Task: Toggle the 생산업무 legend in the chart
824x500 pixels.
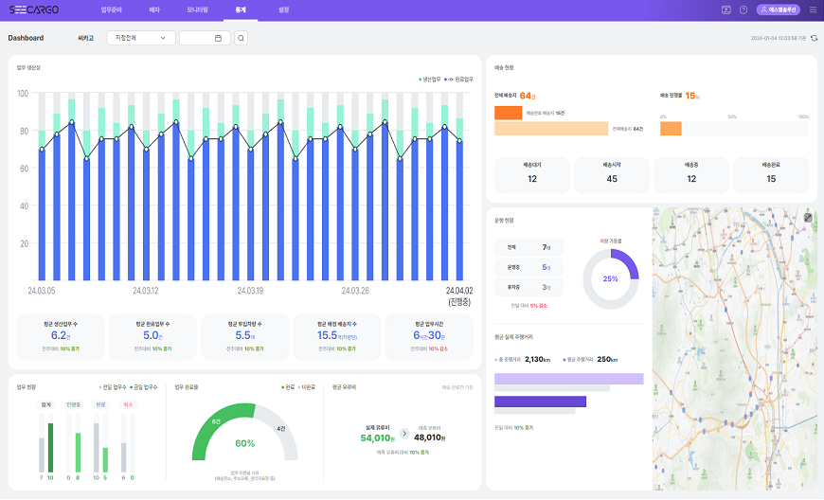Action: 432,79
